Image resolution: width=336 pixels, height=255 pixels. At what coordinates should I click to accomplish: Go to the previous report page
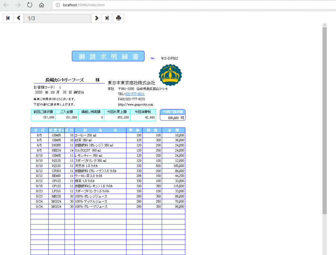click(19, 18)
